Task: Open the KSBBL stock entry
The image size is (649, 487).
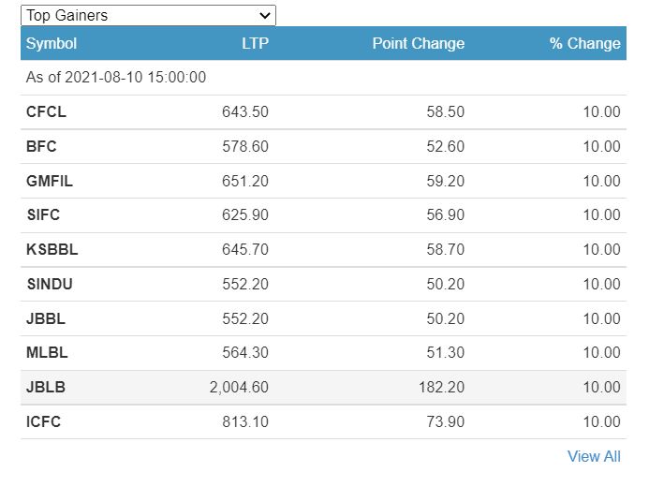Action: click(x=52, y=249)
